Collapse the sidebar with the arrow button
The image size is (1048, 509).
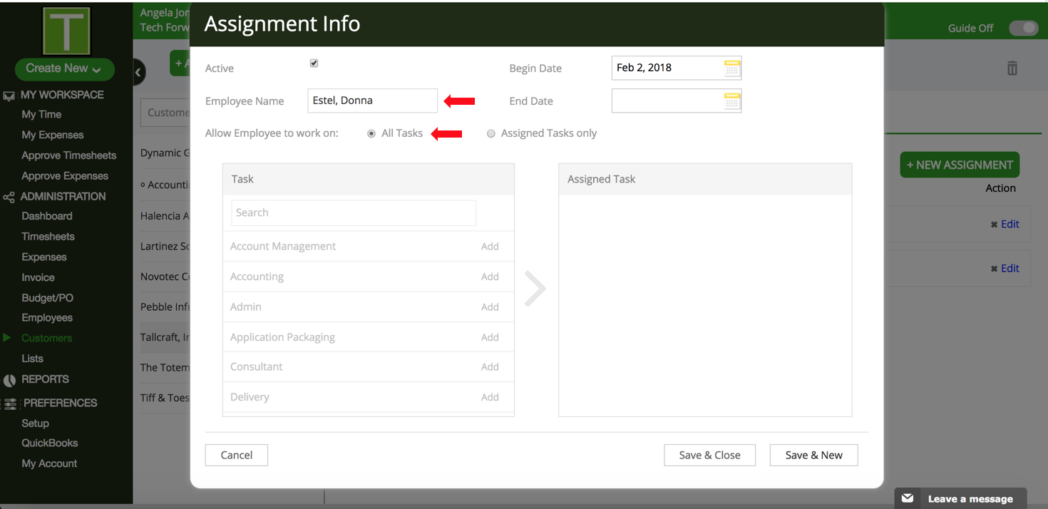coord(138,71)
